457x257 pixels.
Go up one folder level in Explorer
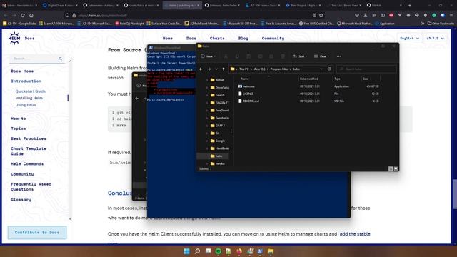pos(224,69)
